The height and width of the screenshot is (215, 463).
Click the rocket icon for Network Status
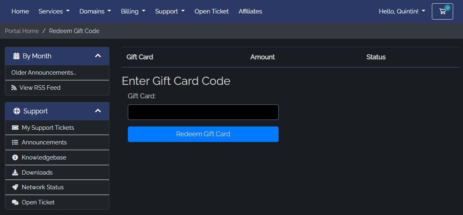click(15, 187)
